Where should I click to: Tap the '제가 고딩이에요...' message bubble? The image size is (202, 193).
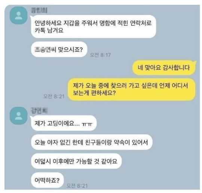(x=64, y=123)
